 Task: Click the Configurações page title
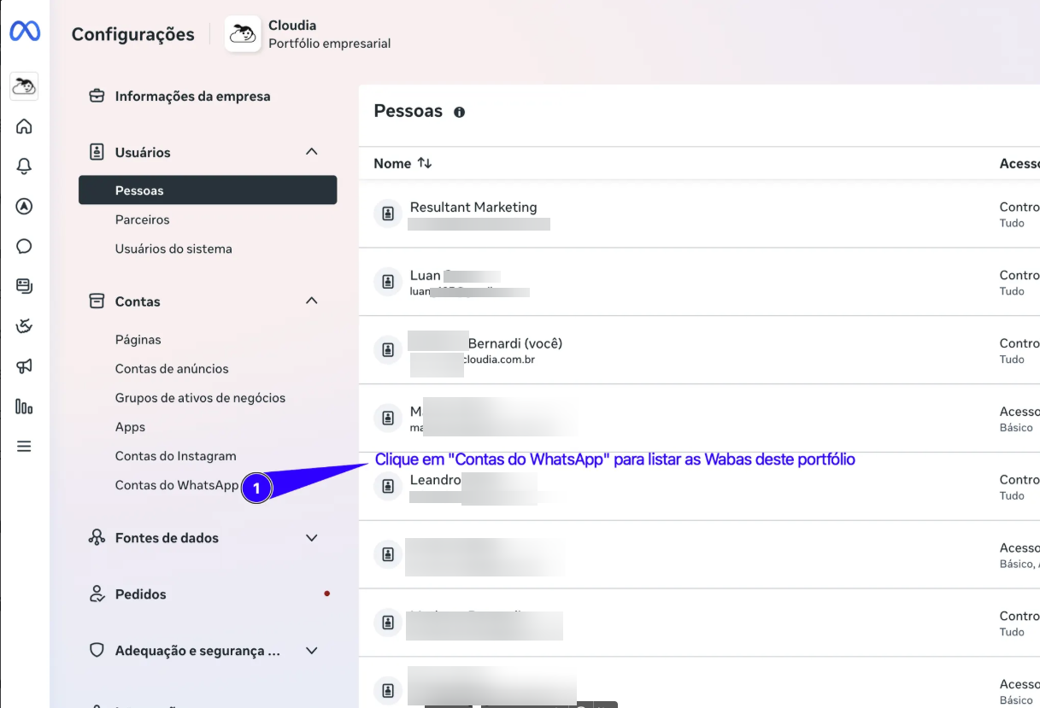133,34
